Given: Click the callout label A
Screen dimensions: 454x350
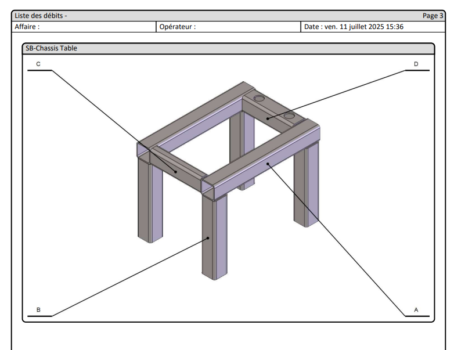Looking at the screenshot, I should point(416,310).
